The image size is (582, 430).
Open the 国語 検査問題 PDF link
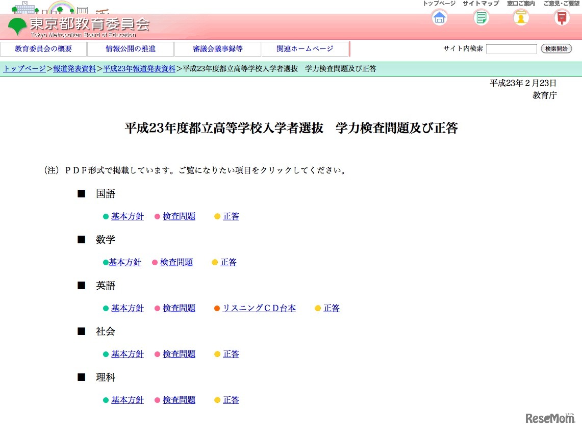click(179, 216)
